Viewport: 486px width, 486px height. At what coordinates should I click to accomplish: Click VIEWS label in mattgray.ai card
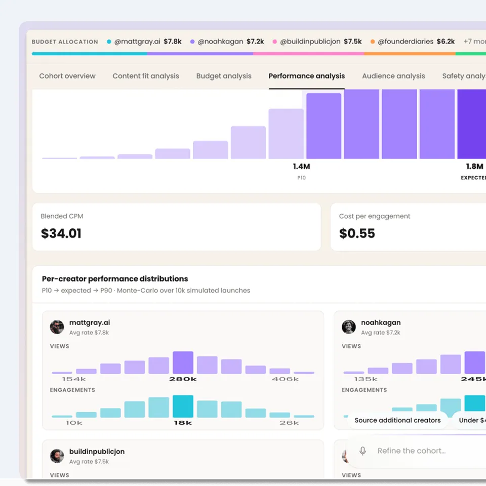60,346
